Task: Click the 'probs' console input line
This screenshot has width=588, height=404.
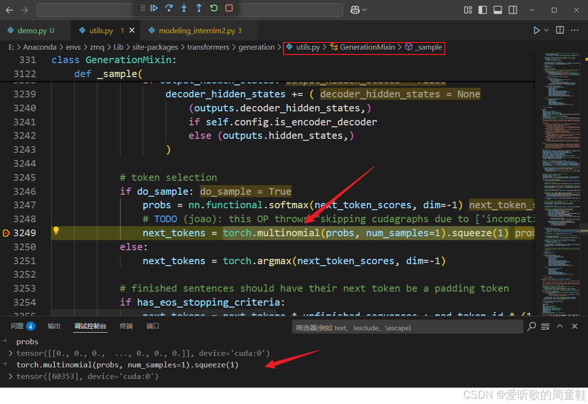Action: coord(27,342)
